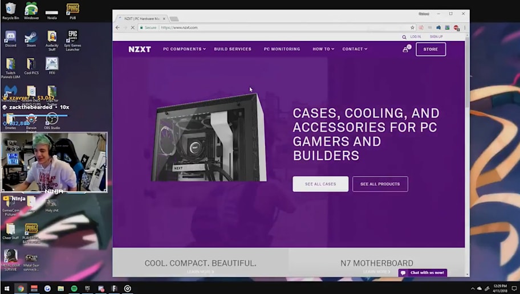This screenshot has height=294, width=520.
Task: Click the COOL. COMPACT. BEAUTIFUL. heading
Action: click(x=200, y=263)
